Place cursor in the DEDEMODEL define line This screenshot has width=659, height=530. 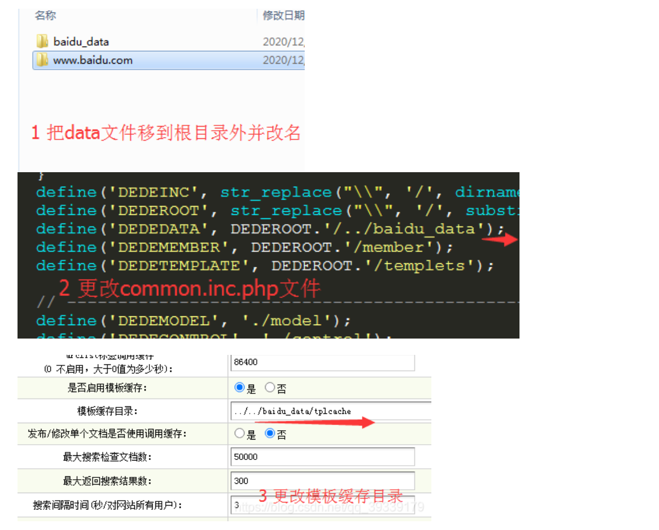193,321
